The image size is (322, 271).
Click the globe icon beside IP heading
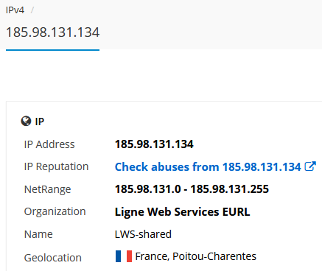click(26, 122)
